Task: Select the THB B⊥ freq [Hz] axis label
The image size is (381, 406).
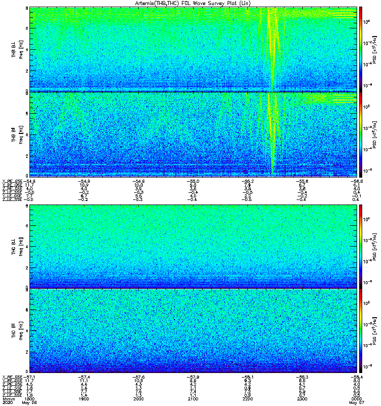Action: pyautogui.click(x=17, y=49)
